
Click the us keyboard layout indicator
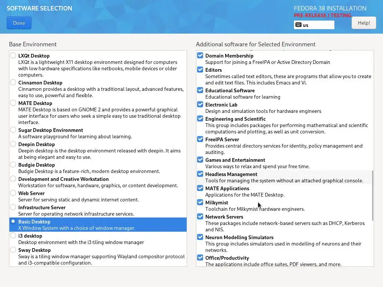[x=314, y=25]
